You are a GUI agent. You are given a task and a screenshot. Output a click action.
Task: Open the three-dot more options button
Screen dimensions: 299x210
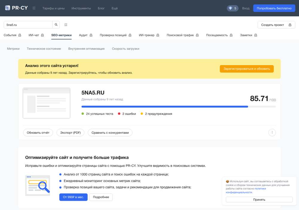click(272, 132)
